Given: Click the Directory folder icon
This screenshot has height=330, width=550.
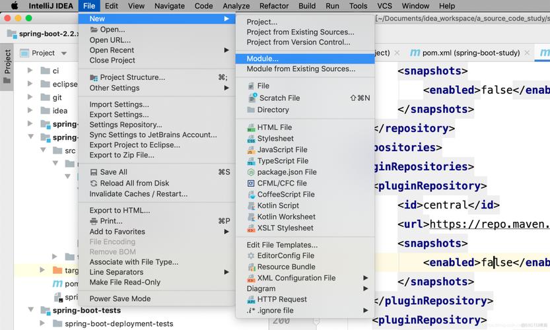Looking at the screenshot, I should click(251, 110).
